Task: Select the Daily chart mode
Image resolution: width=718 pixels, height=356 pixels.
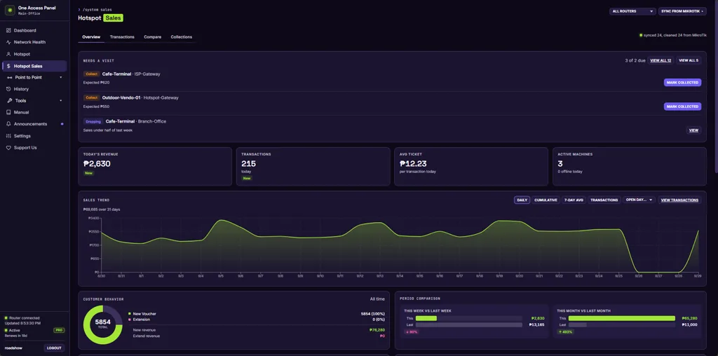Action: pyautogui.click(x=522, y=200)
